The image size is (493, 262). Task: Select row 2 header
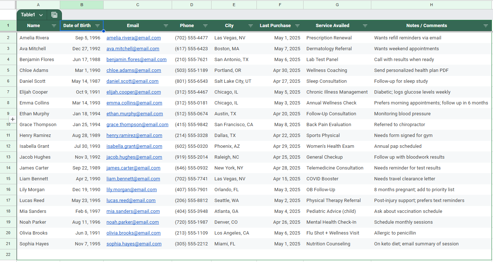click(x=8, y=38)
